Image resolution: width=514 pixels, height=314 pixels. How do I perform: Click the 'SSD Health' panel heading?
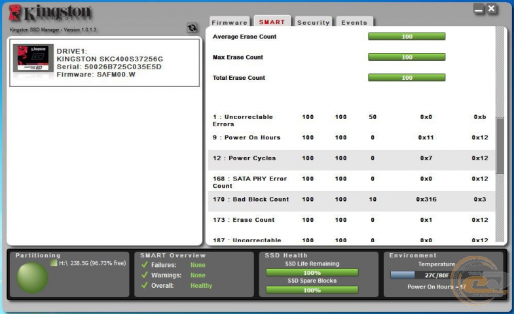coord(286,255)
